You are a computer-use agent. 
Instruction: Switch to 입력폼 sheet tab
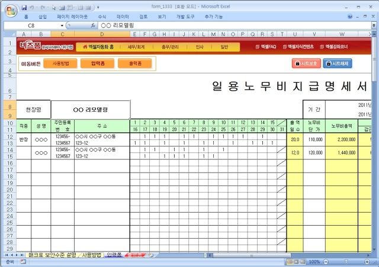(x=114, y=255)
